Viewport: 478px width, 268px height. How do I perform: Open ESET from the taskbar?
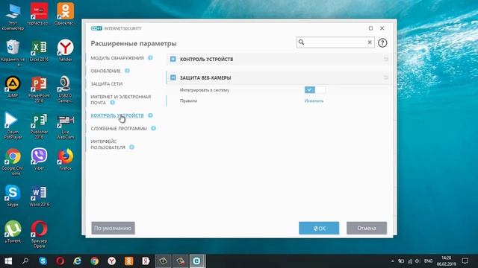tap(196, 261)
